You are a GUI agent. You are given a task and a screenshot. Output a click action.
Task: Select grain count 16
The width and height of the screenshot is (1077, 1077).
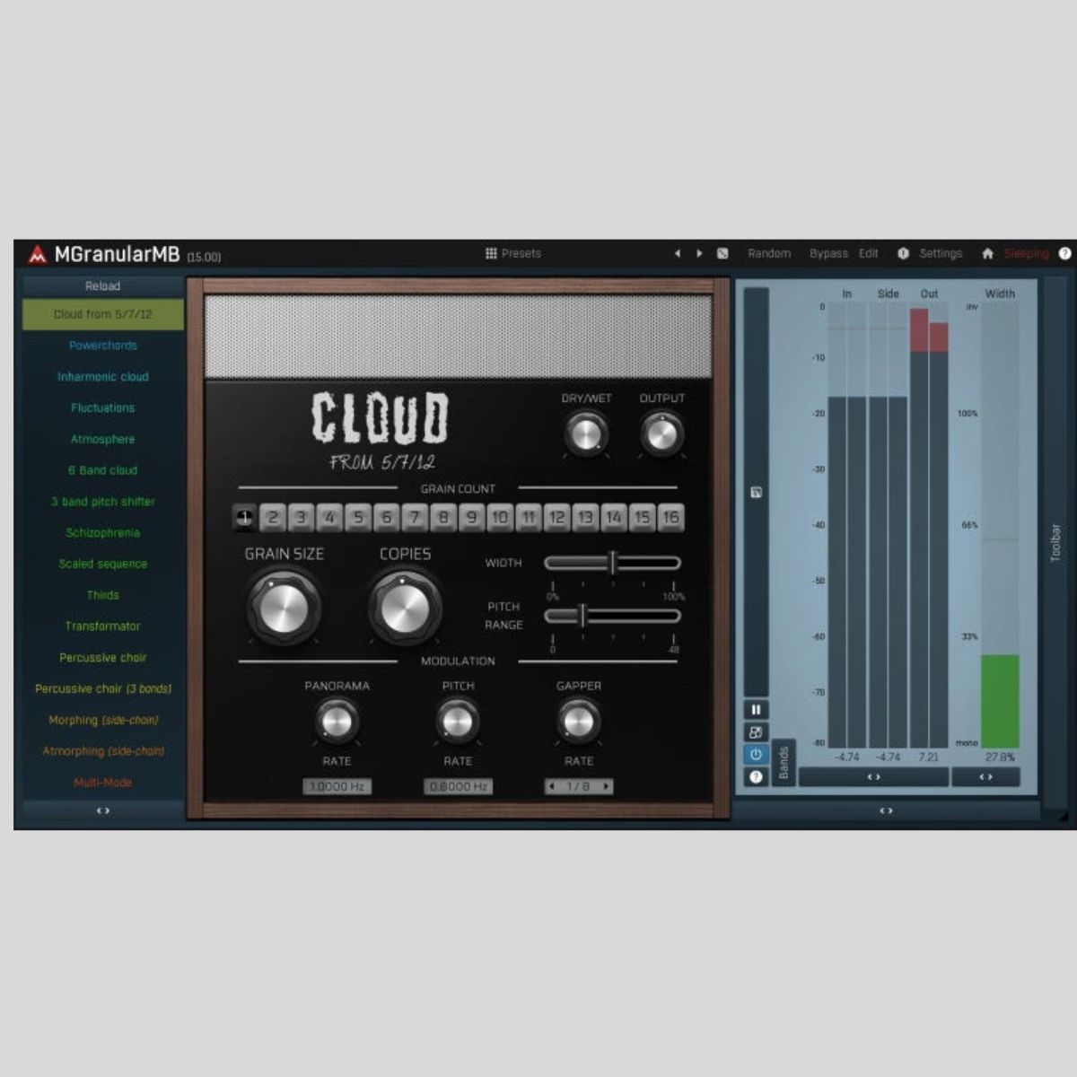670,517
